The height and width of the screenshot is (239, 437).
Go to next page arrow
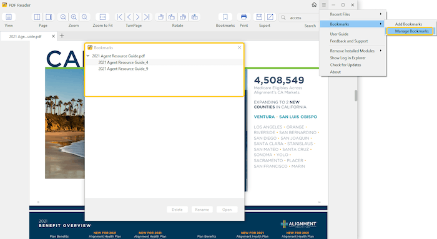coord(137,17)
